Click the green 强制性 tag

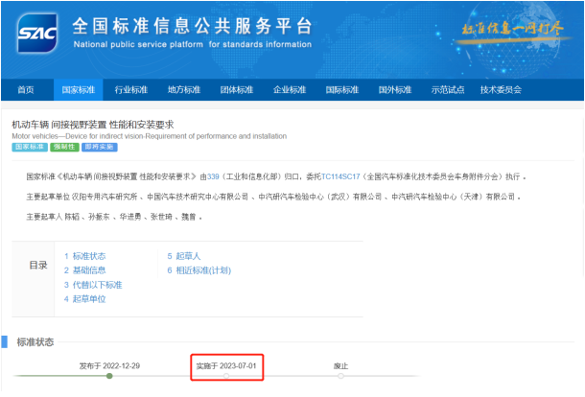point(64,147)
